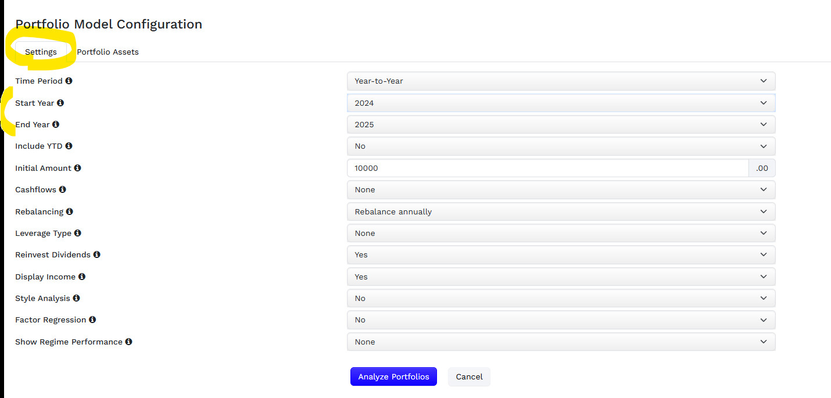The height and width of the screenshot is (398, 831).
Task: Open the Rebalancing dropdown
Action: [561, 211]
